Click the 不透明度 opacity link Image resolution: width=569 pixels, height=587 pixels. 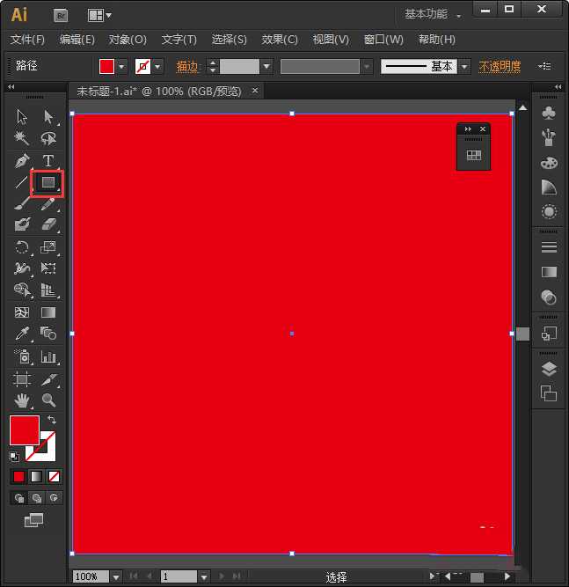tap(500, 67)
